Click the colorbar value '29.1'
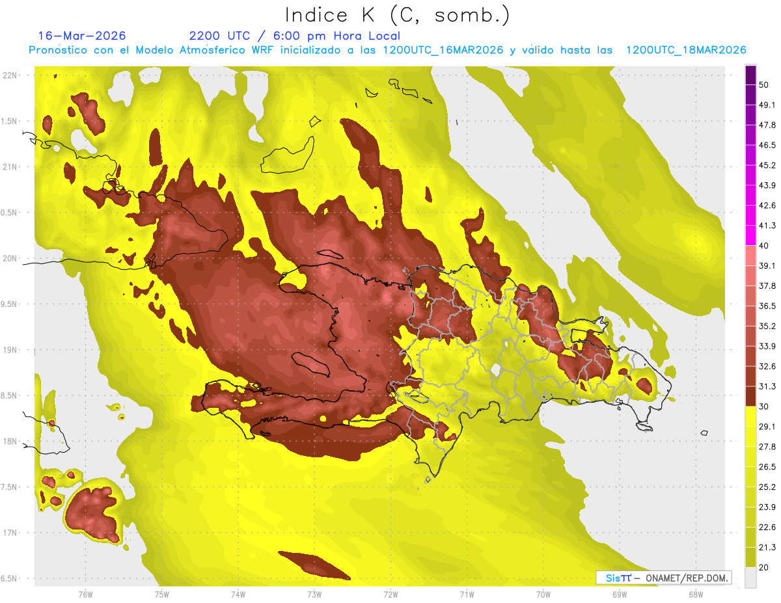Viewport: 781px width, 603px height. [x=767, y=427]
